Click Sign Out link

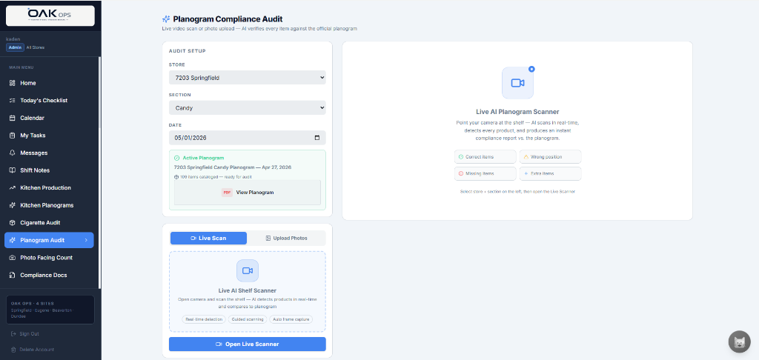[29, 334]
